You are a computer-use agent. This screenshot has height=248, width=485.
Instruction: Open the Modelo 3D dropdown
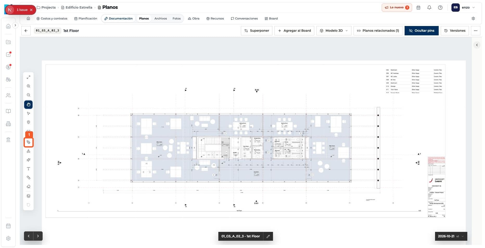(334, 31)
